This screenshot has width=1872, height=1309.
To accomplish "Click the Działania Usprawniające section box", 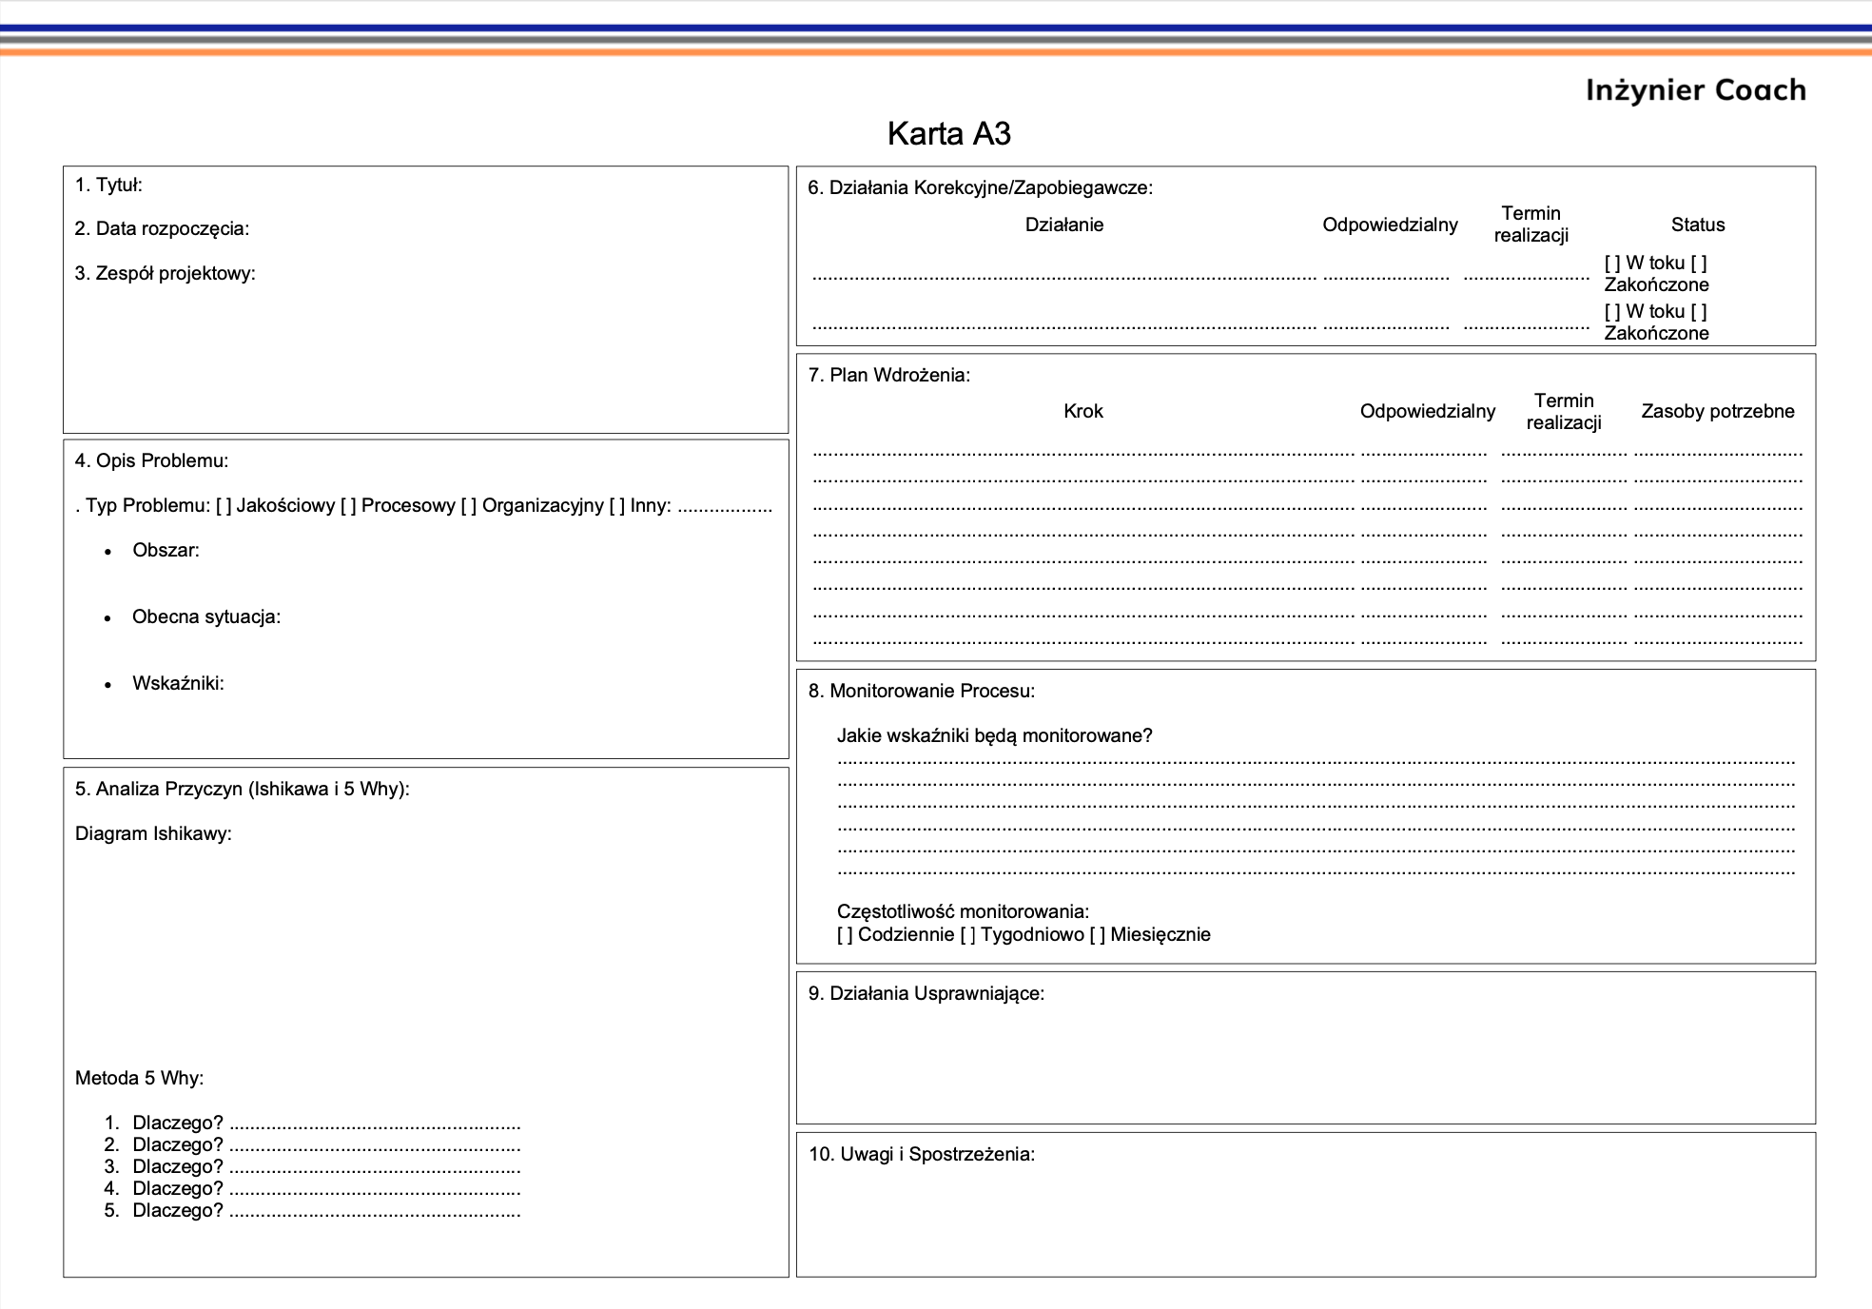I will tap(1305, 1047).
